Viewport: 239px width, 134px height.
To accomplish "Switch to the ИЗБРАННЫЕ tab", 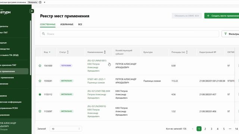I will (67, 24).
